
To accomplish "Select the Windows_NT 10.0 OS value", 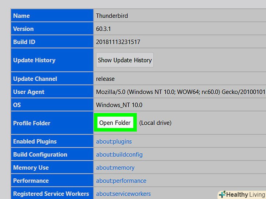I will point(119,105).
